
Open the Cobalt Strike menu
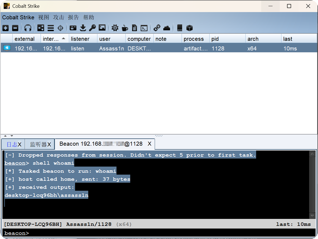18,17
